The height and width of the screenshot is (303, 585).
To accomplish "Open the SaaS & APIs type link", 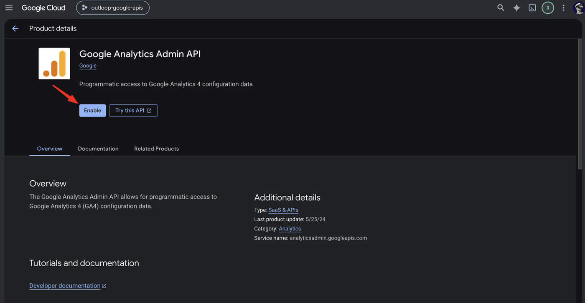I will tap(283, 210).
